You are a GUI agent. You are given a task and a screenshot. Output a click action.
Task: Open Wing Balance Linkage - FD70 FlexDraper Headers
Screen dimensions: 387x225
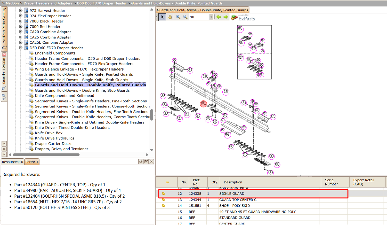79,69
